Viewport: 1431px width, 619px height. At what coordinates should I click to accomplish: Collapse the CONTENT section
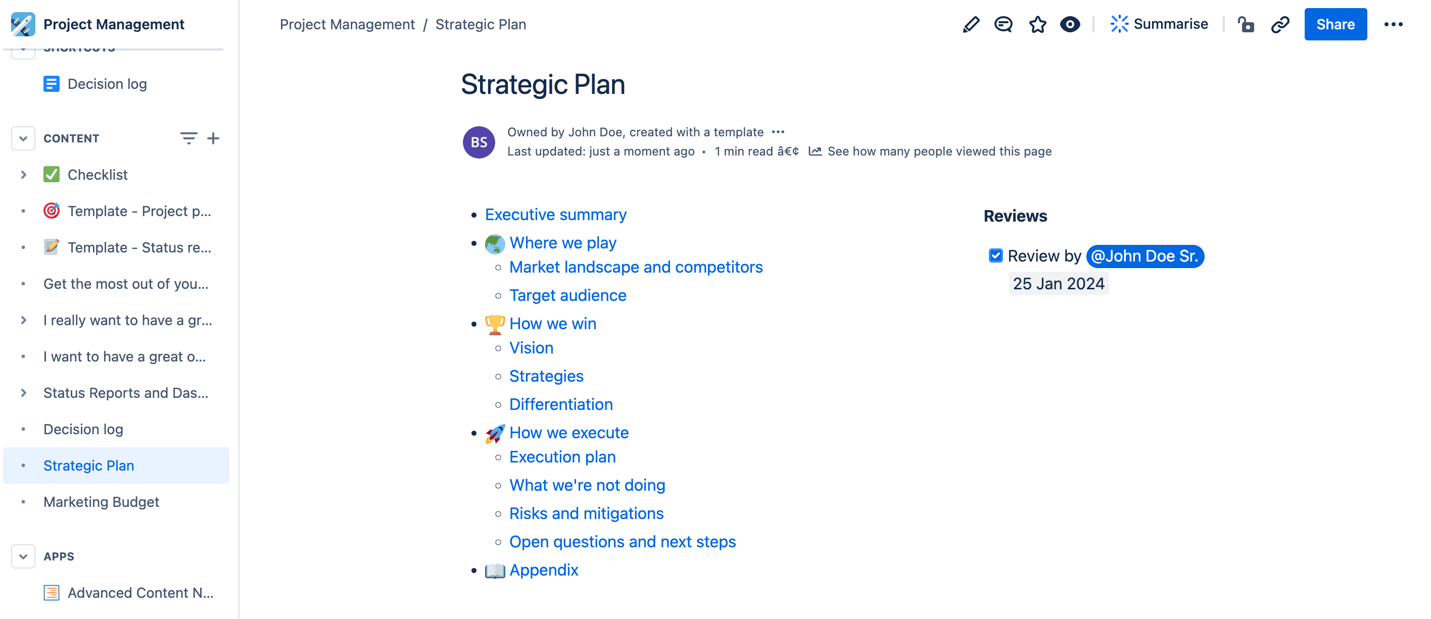pos(22,138)
